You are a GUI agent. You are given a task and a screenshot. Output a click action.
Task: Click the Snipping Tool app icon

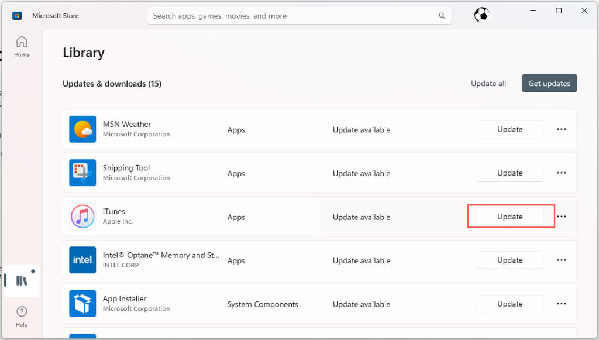[82, 173]
